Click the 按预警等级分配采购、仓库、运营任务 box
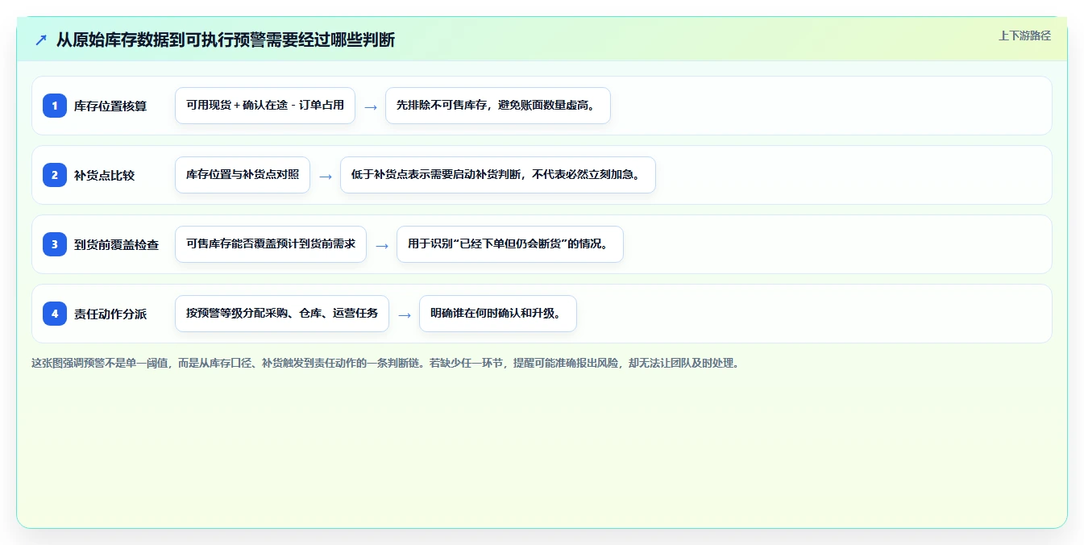This screenshot has height=545, width=1084. [282, 314]
